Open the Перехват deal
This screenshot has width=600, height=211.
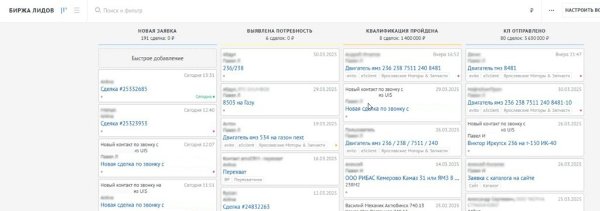234,172
